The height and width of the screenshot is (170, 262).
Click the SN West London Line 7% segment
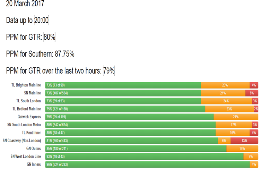(x=251, y=156)
